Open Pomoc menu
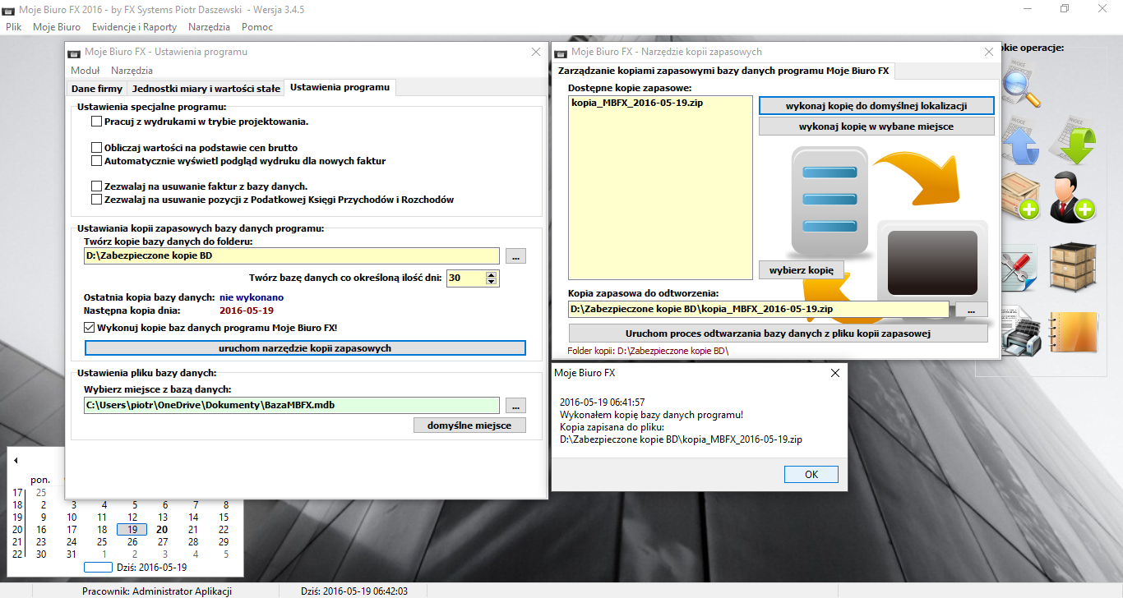 pos(257,27)
